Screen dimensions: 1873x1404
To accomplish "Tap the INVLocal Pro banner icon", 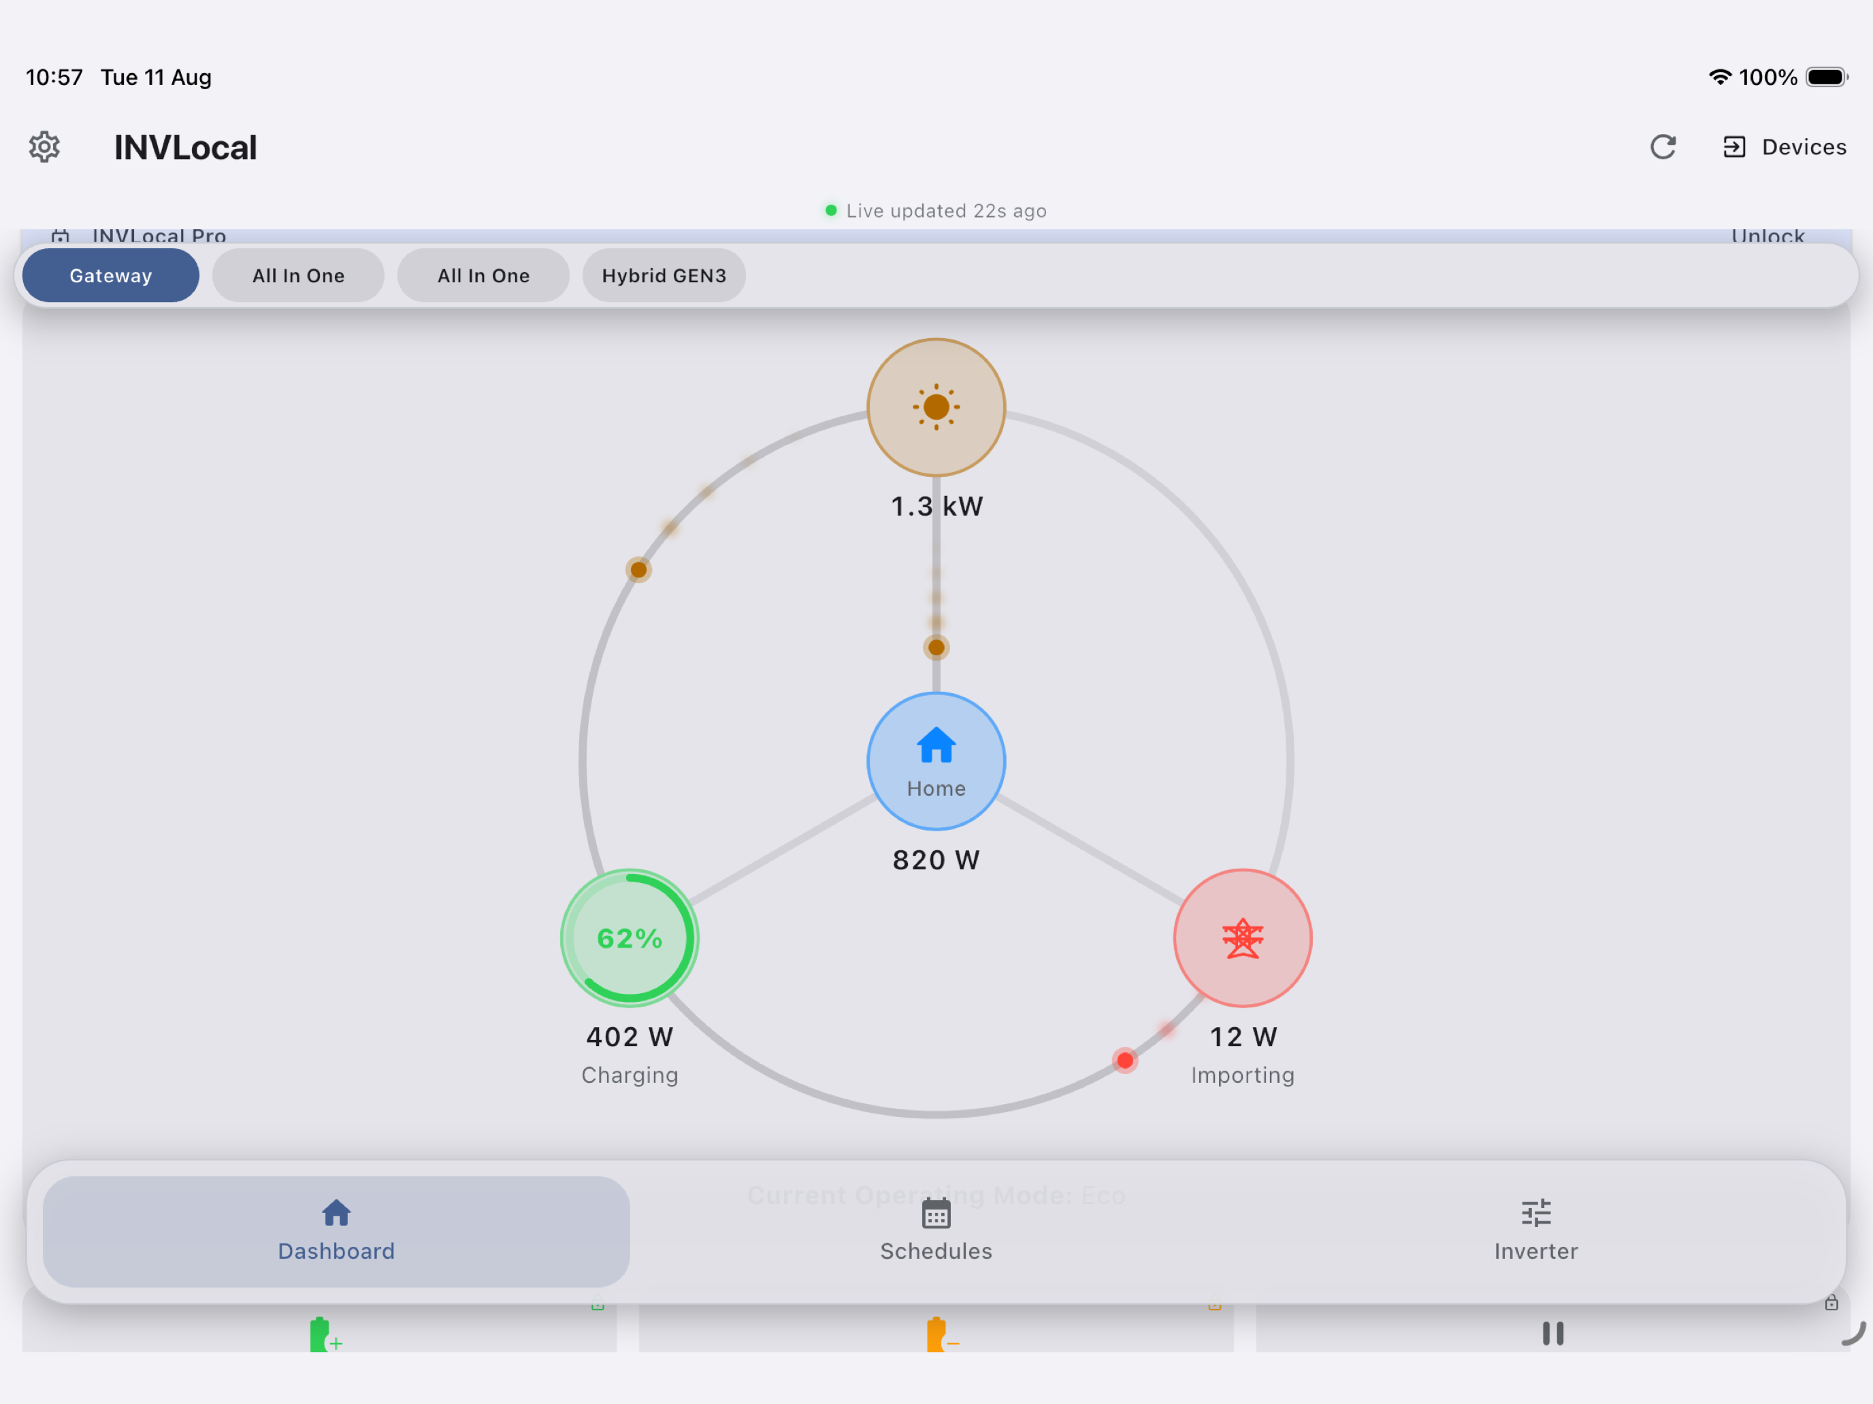I will point(60,236).
